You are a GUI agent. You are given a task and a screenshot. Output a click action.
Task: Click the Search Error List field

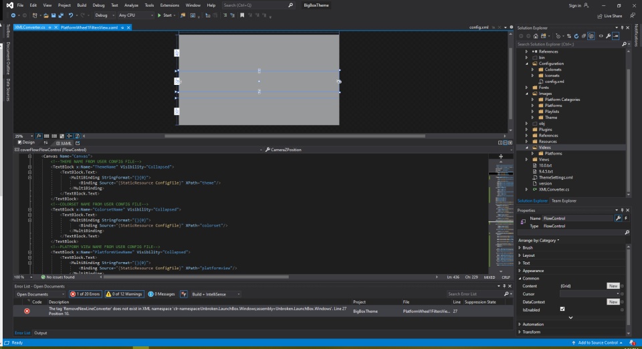click(468, 294)
